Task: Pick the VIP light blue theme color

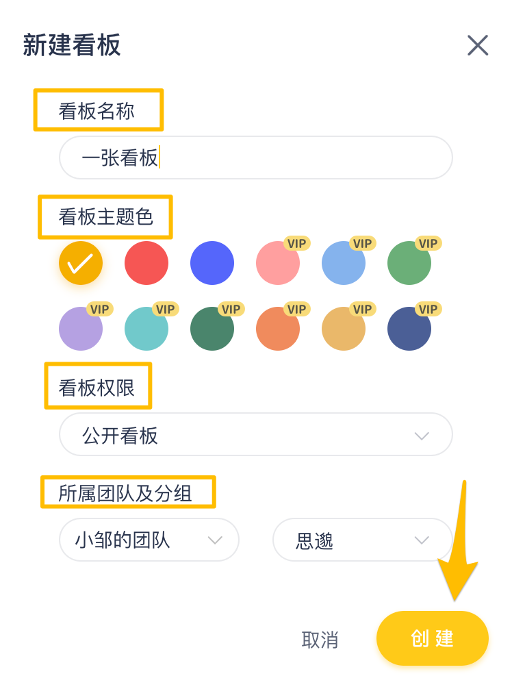Action: 342,264
